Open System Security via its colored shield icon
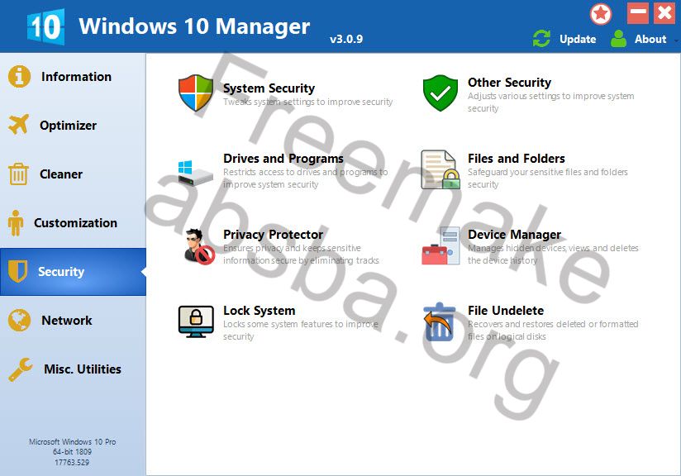 click(196, 93)
